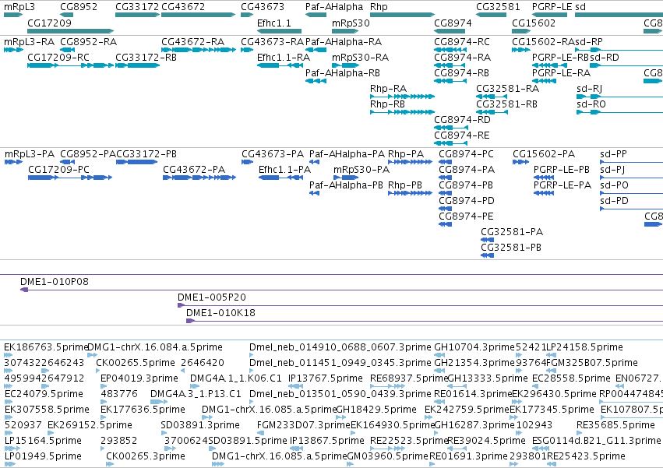Viewport: 663px width, 468px height.
Task: Select the GH10704.3prime EST
Action: pos(439,355)
